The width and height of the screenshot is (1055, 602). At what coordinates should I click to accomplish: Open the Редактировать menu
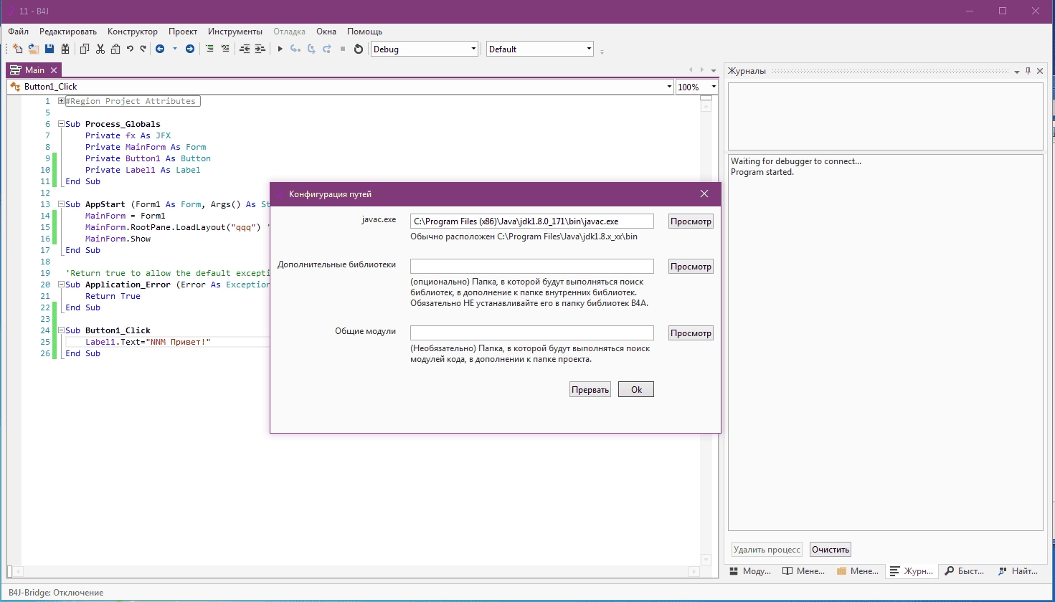[x=68, y=32]
